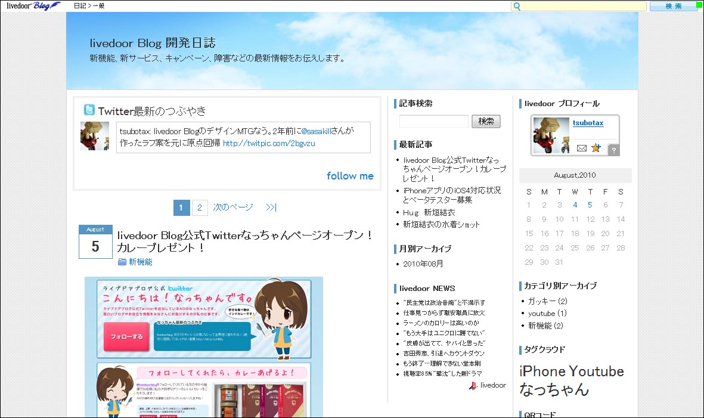Click the tsubotax profile name link
704x418 pixels.
tap(588, 123)
